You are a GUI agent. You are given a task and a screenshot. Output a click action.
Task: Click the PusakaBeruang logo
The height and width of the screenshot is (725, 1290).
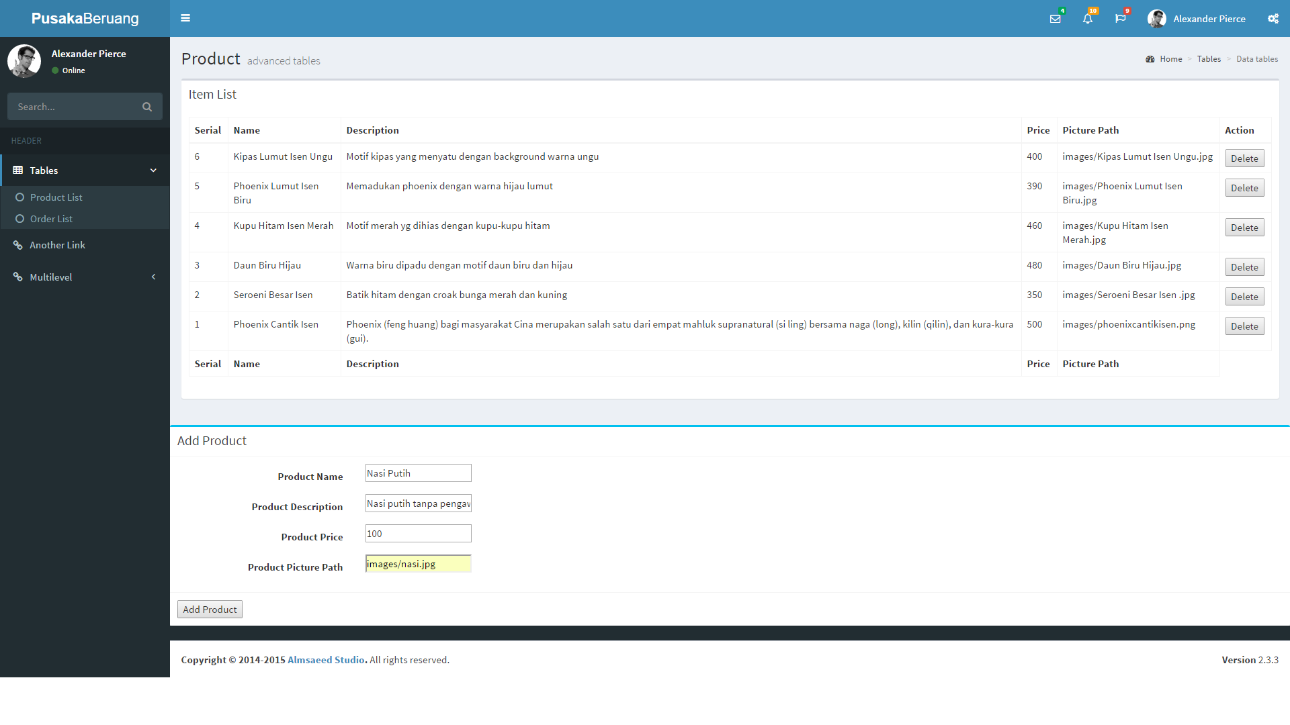click(x=85, y=18)
